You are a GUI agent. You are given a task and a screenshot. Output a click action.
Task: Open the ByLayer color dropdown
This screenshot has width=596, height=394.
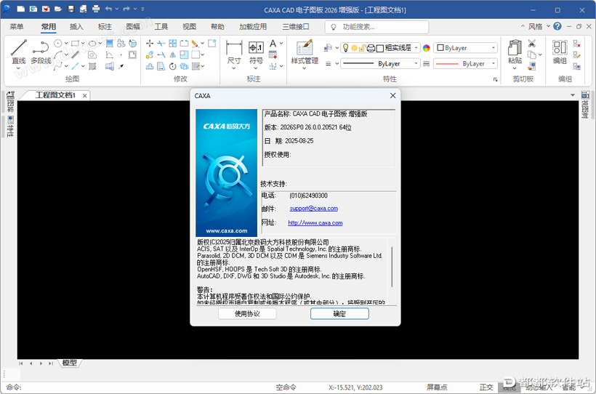click(465, 47)
